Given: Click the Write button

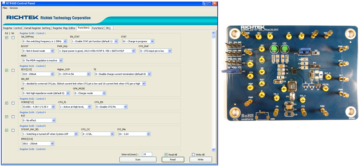Looking at the screenshot, I should tap(201, 160).
